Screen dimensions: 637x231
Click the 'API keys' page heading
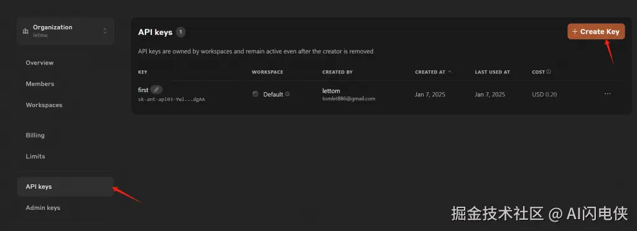point(155,32)
